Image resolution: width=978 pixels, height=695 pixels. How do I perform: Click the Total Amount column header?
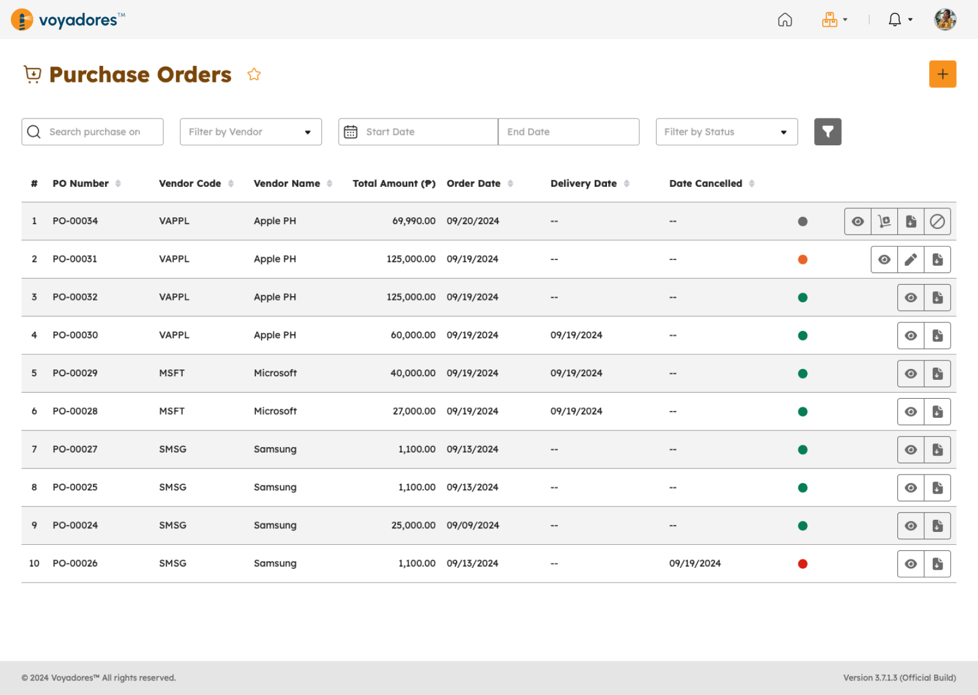(x=394, y=183)
